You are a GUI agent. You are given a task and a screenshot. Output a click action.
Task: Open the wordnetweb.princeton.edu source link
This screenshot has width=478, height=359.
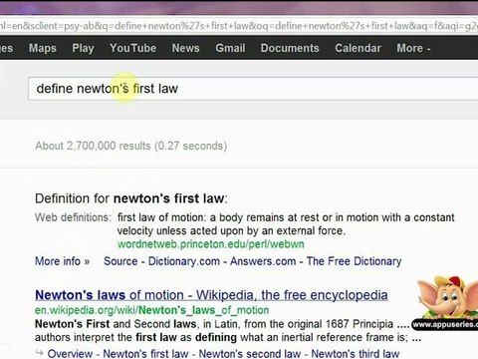coord(210,244)
